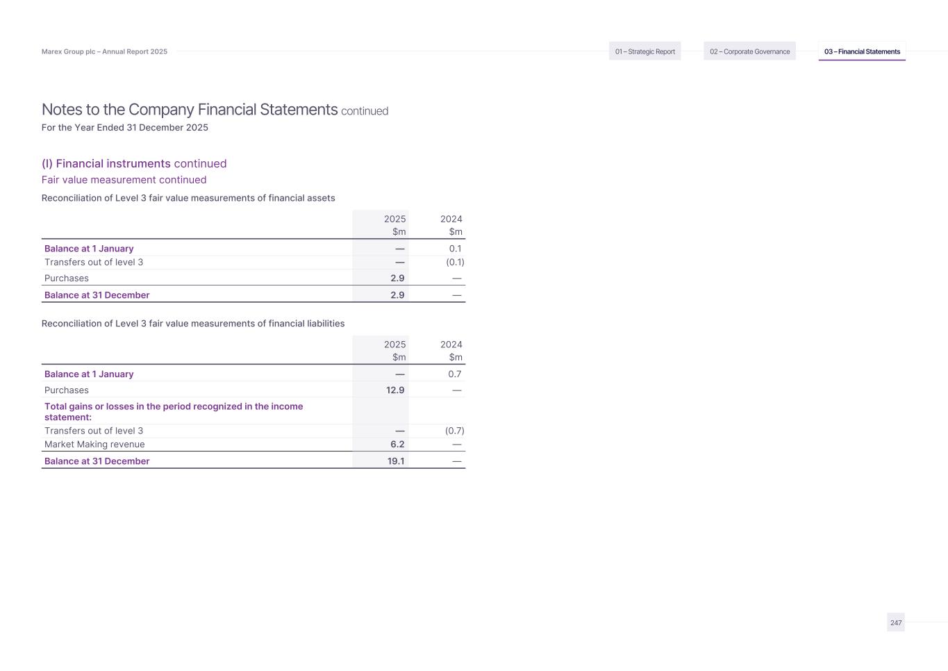Click the financial assets reconciliation table title
The image size is (948, 671).
tap(188, 198)
